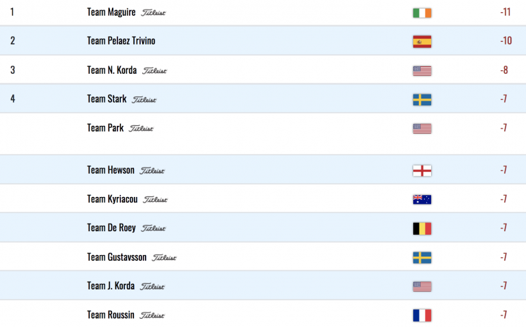Click the Ireland flag for Team Maguire
526x327 pixels.
[422, 13]
